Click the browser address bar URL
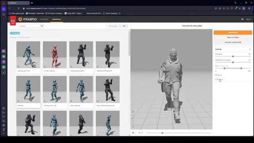Viewport: 254px width, 143px height. click(56, 8)
